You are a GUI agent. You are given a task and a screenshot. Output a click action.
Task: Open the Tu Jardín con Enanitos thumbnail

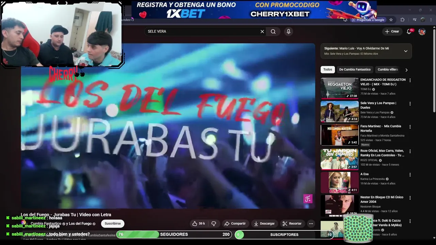click(340, 159)
